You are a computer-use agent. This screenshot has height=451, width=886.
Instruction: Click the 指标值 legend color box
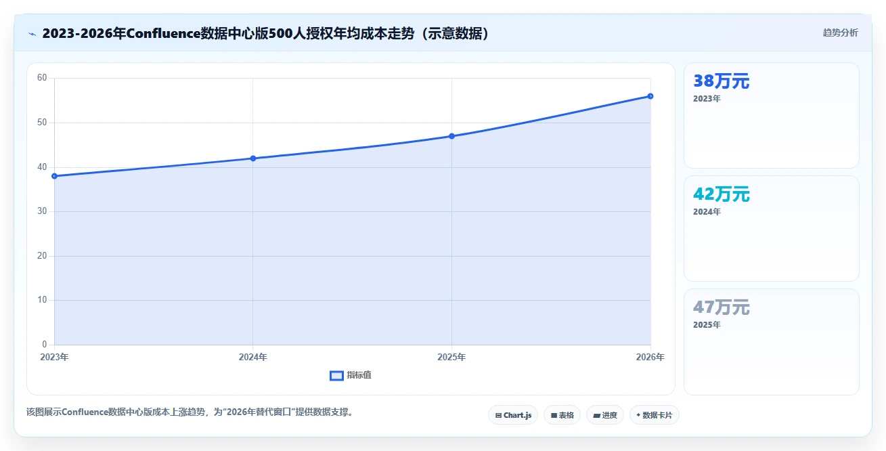click(x=336, y=376)
